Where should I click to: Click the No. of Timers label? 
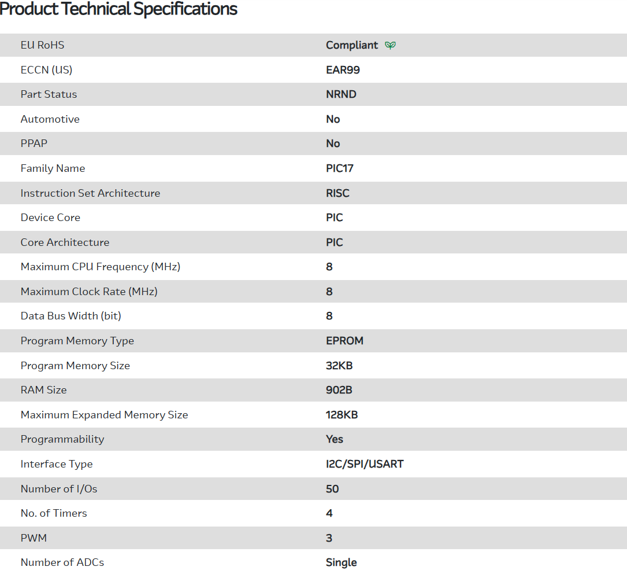pos(54,513)
